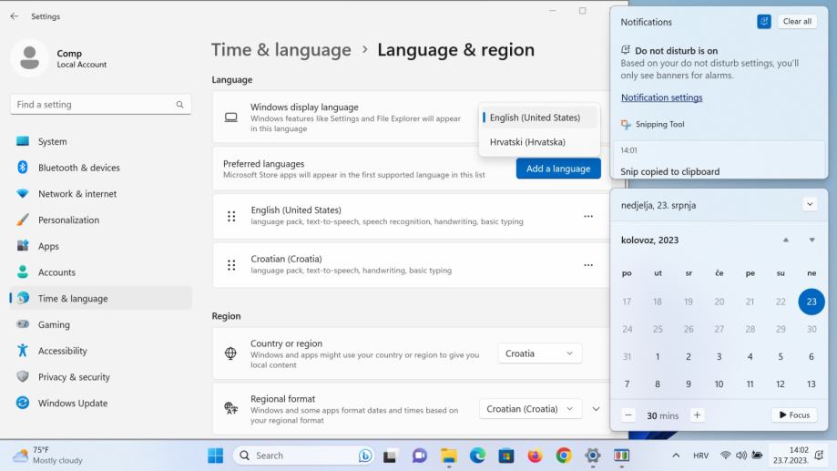
Task: Open Snipping Tool in taskbar
Action: tap(621, 456)
